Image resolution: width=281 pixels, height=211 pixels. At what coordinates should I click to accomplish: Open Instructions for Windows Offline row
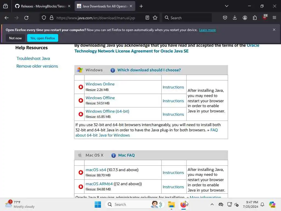tap(173, 101)
